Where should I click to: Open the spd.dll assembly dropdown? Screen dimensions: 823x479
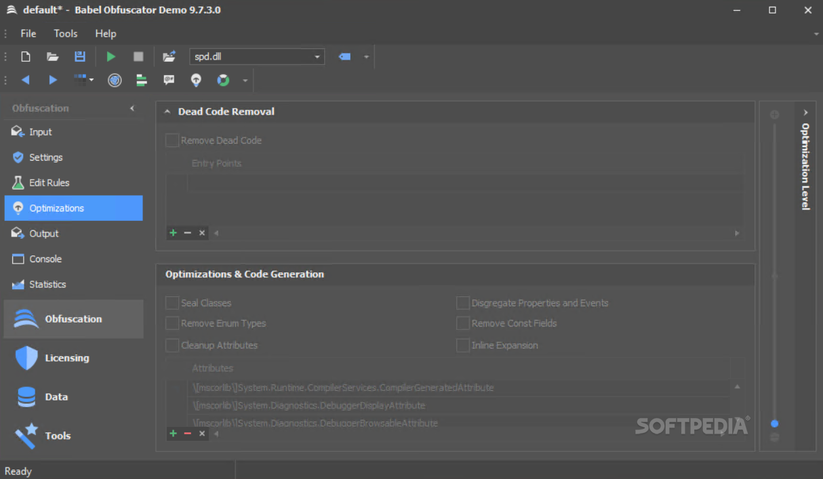317,57
